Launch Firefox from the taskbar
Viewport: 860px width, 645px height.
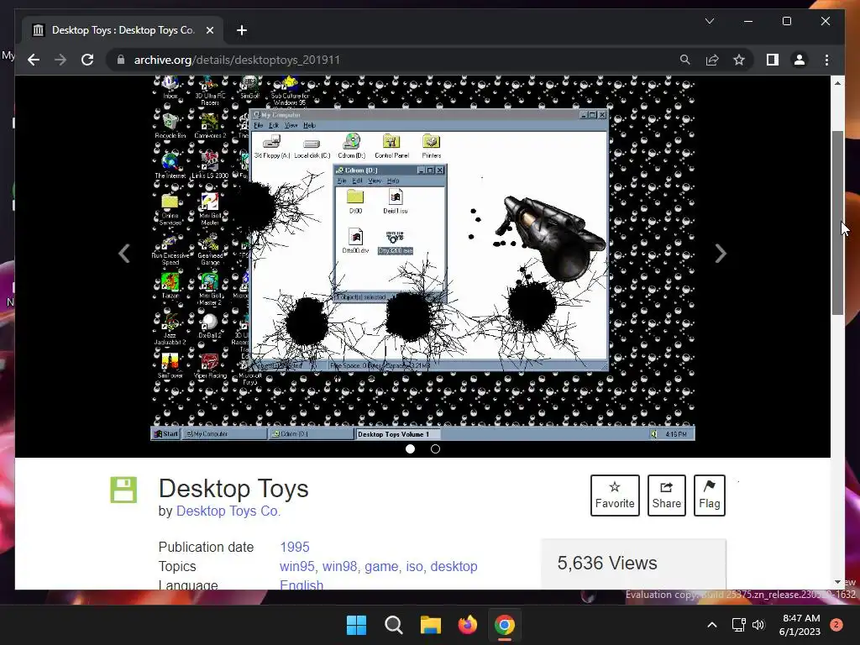[x=467, y=625]
